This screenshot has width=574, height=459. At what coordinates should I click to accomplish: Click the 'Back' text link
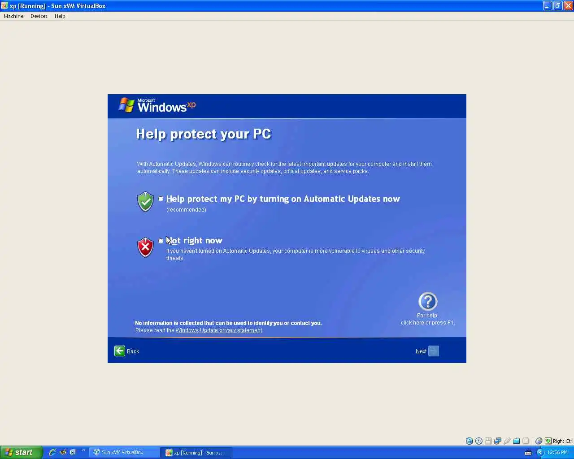tap(133, 351)
